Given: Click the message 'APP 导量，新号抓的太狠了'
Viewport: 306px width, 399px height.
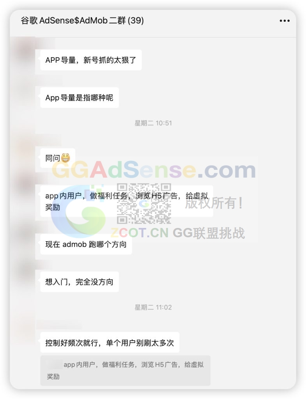Looking at the screenshot, I should point(91,60).
